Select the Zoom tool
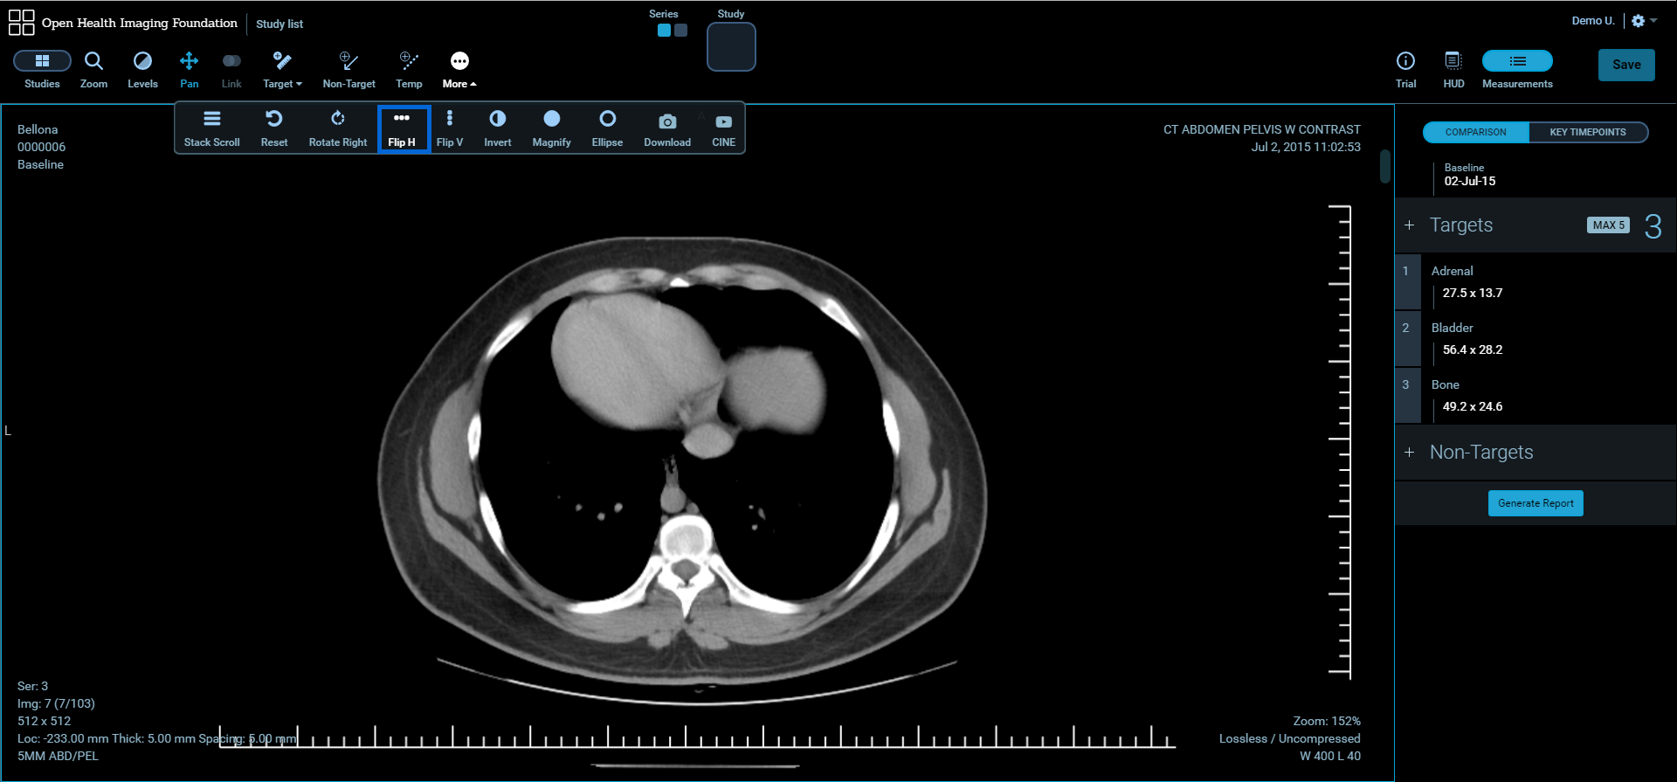 93,69
